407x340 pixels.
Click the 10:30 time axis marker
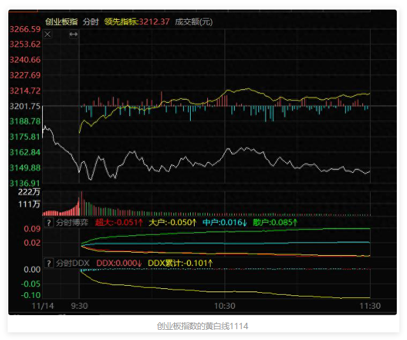[x=225, y=306]
